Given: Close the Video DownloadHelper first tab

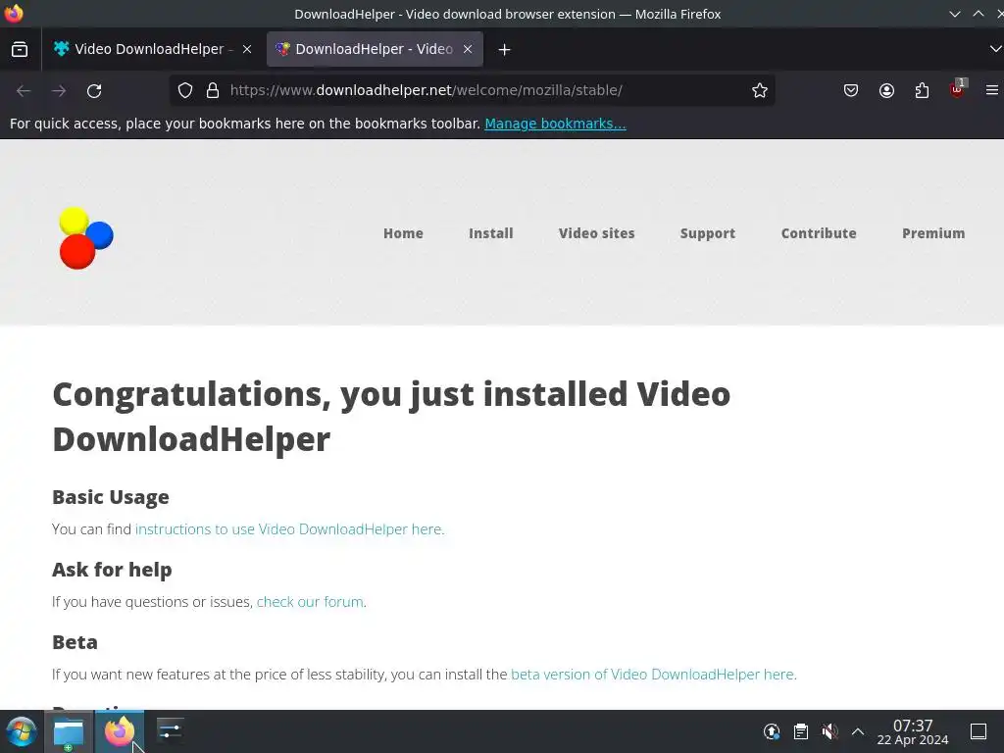Looking at the screenshot, I should (x=246, y=49).
